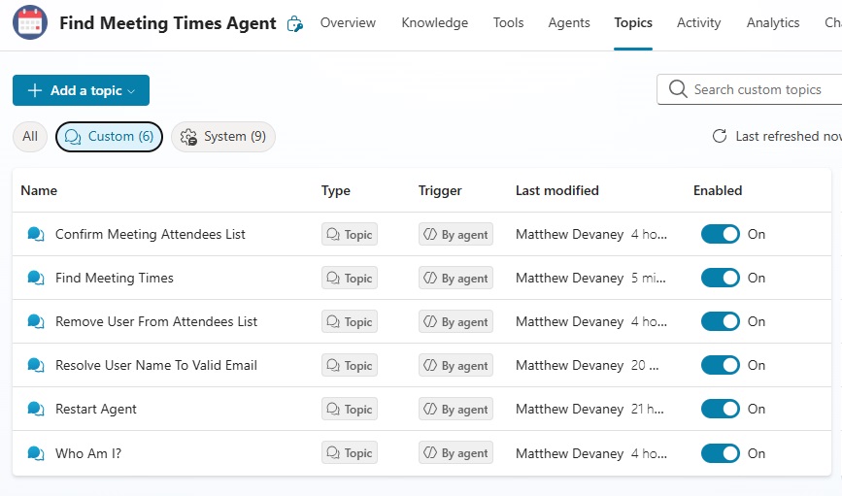Open the Tools tab
This screenshot has height=496, width=842.
click(508, 23)
